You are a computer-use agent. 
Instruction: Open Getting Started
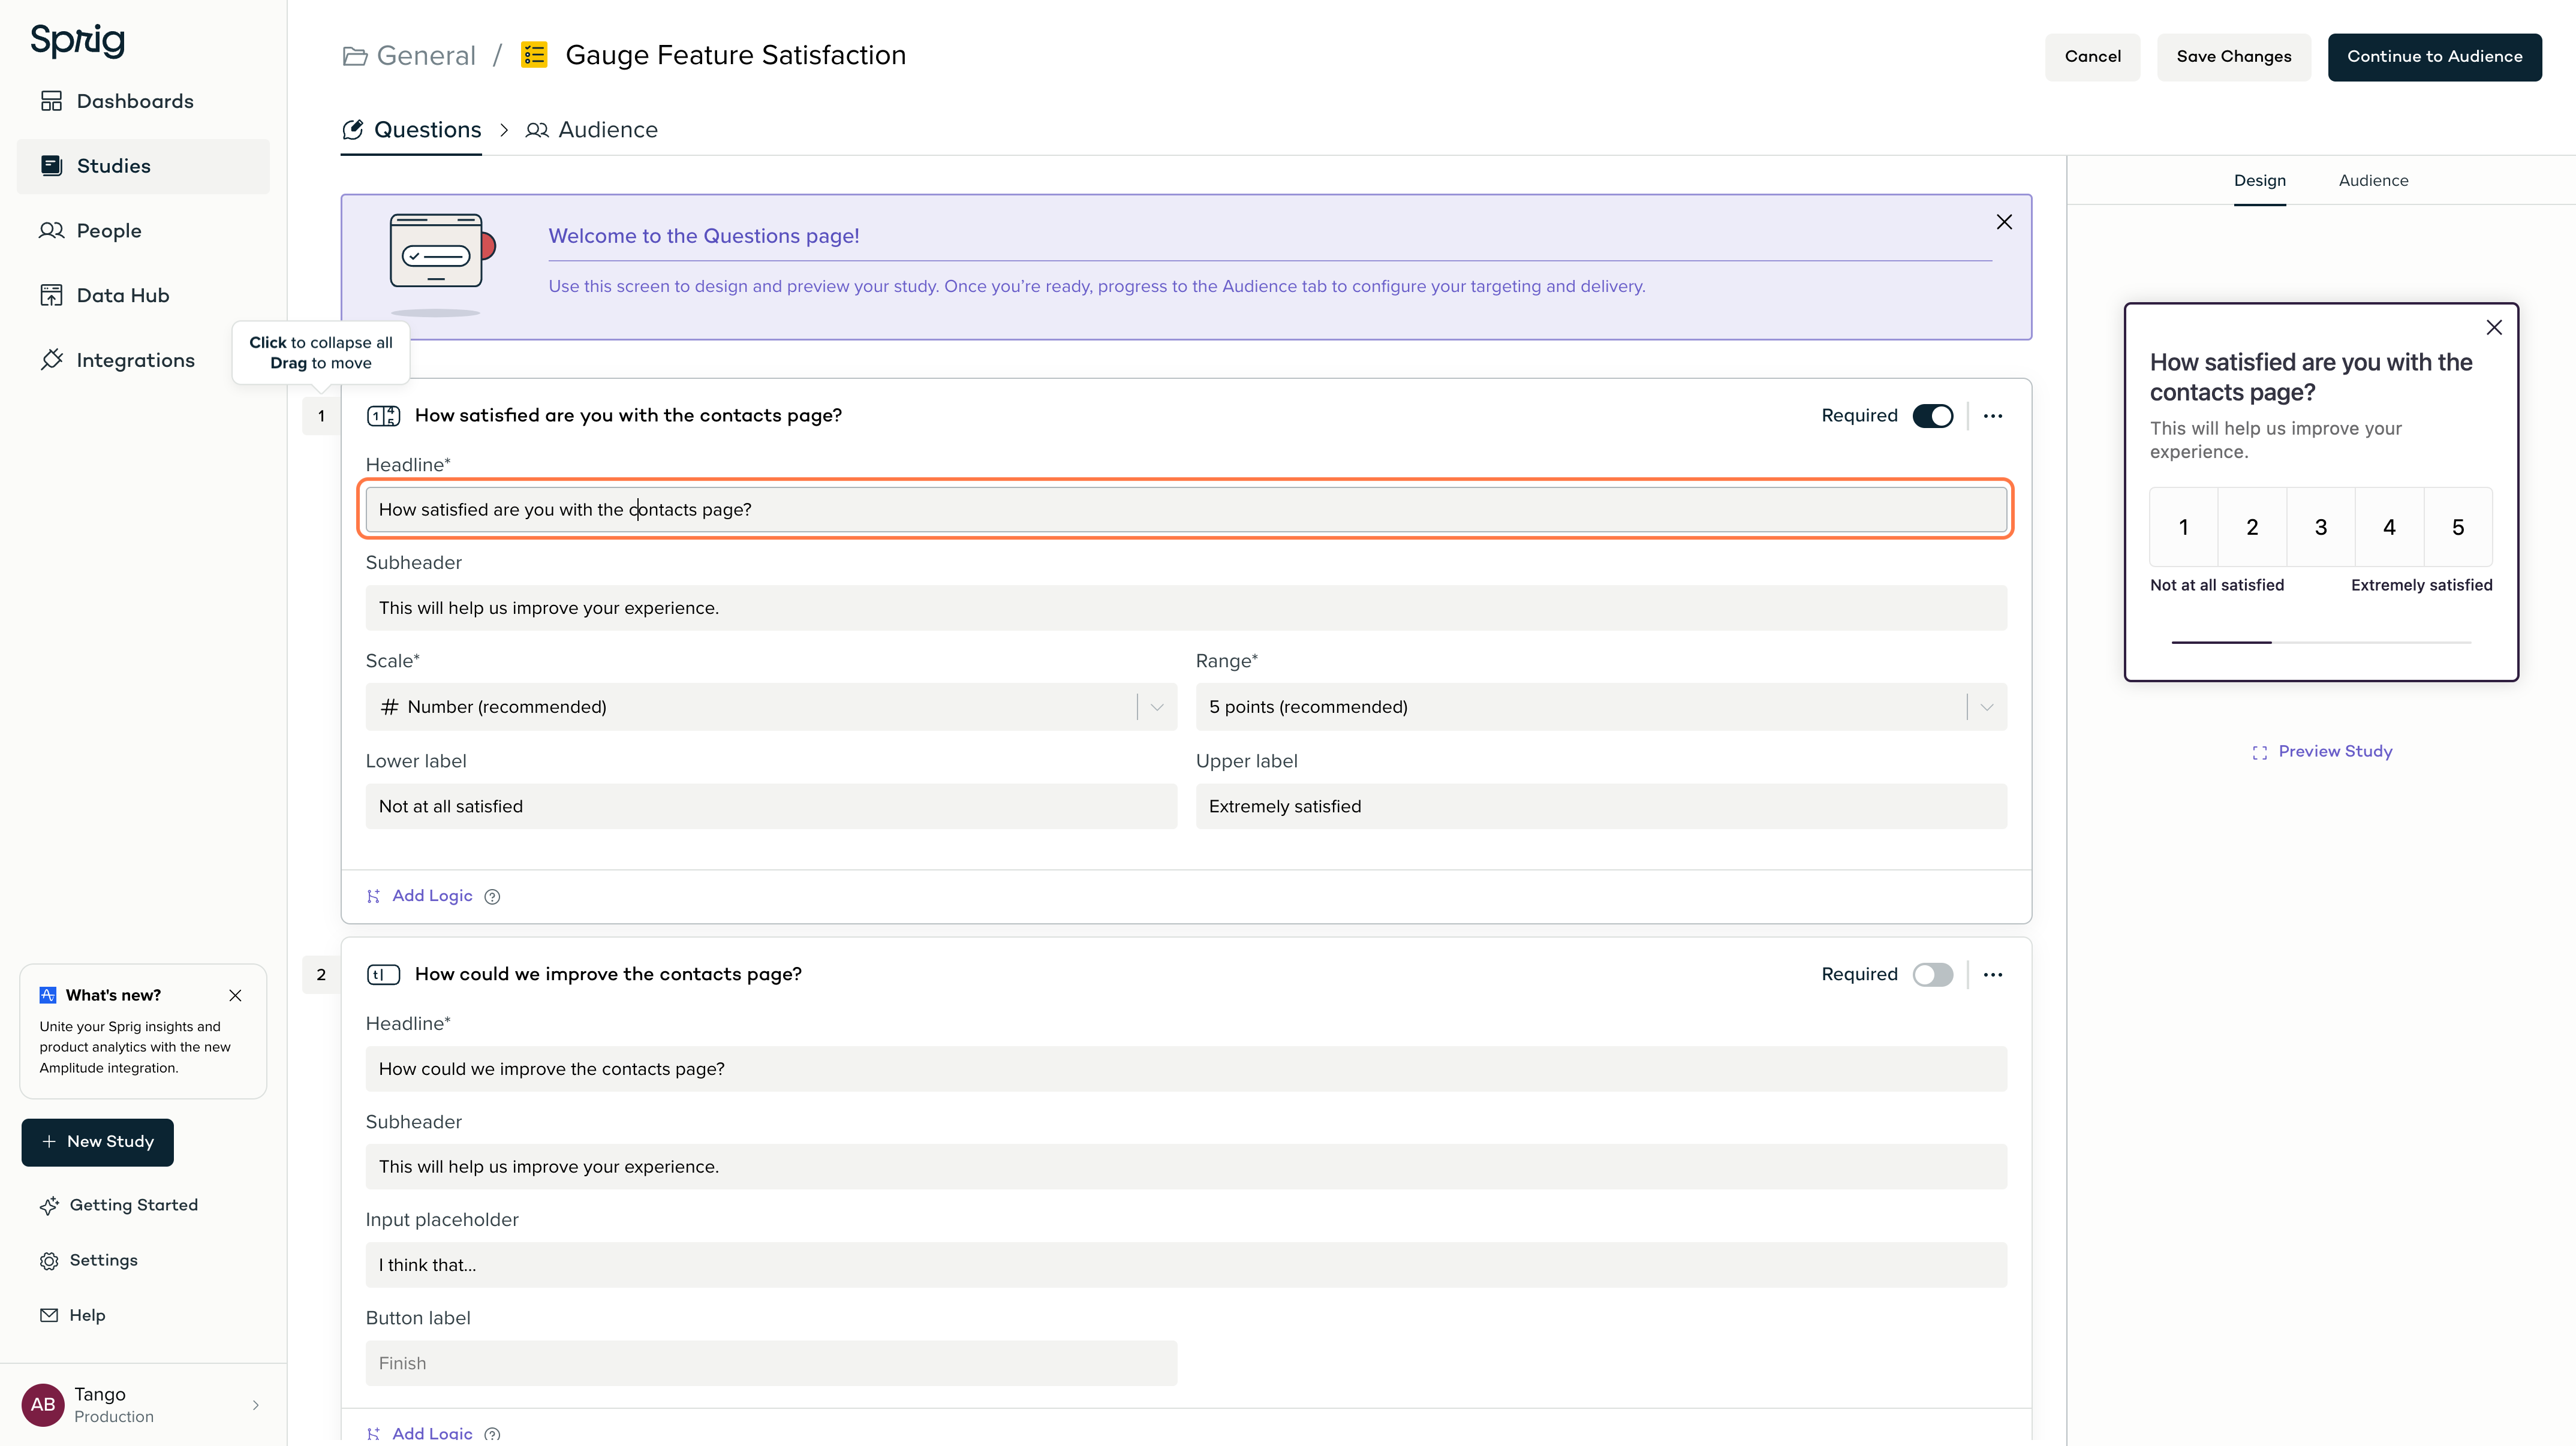119,1206
